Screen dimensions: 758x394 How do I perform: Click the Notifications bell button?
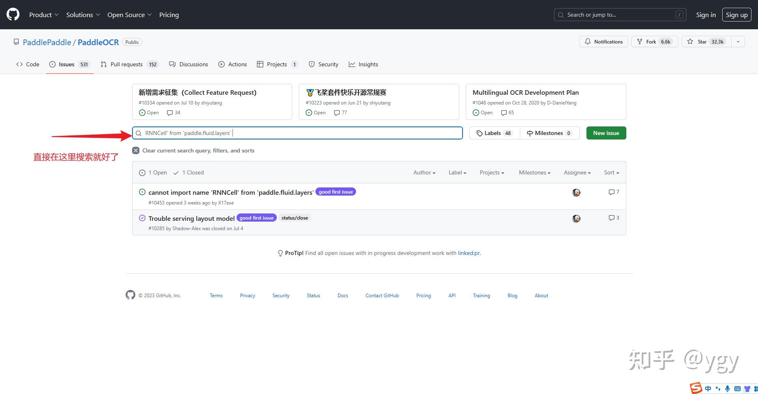tap(604, 41)
